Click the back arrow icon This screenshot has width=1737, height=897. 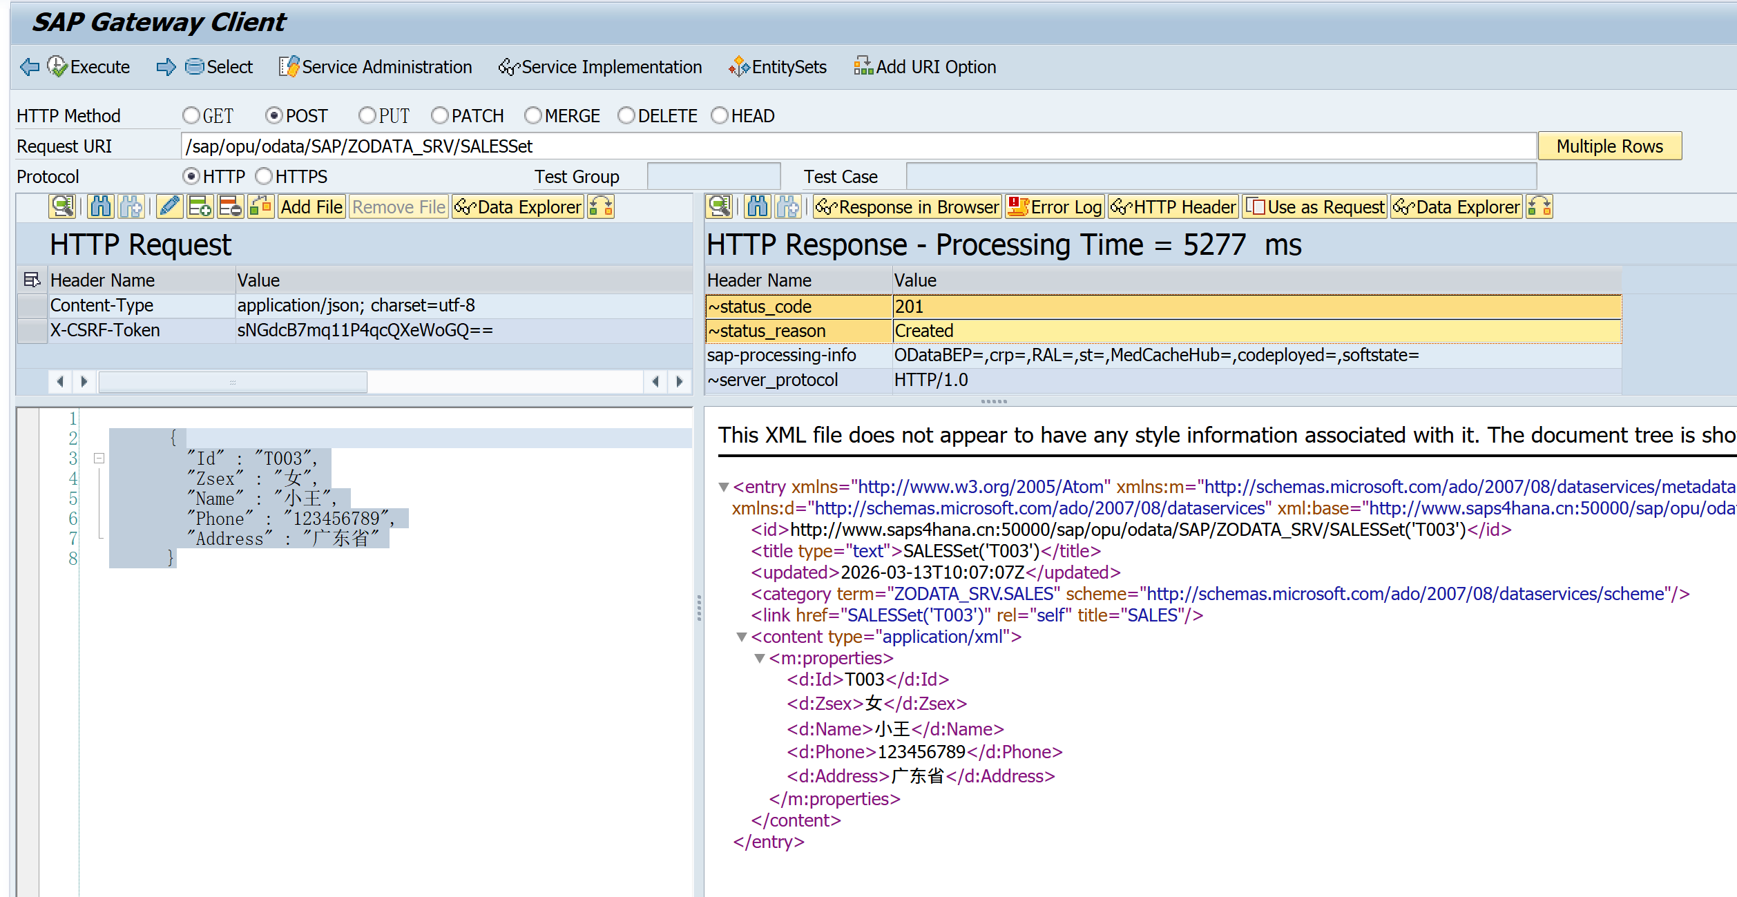pos(30,67)
